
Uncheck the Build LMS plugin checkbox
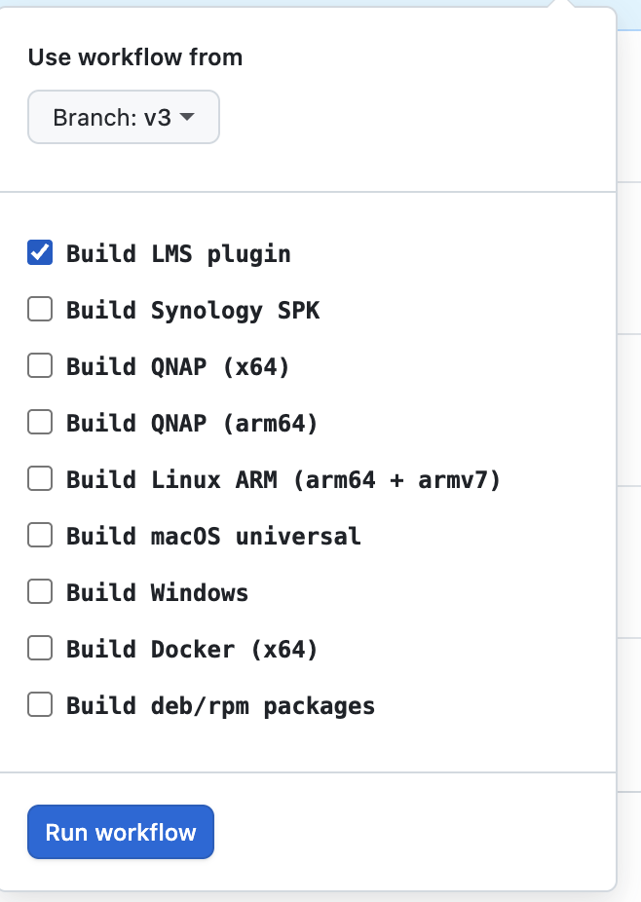pos(40,253)
